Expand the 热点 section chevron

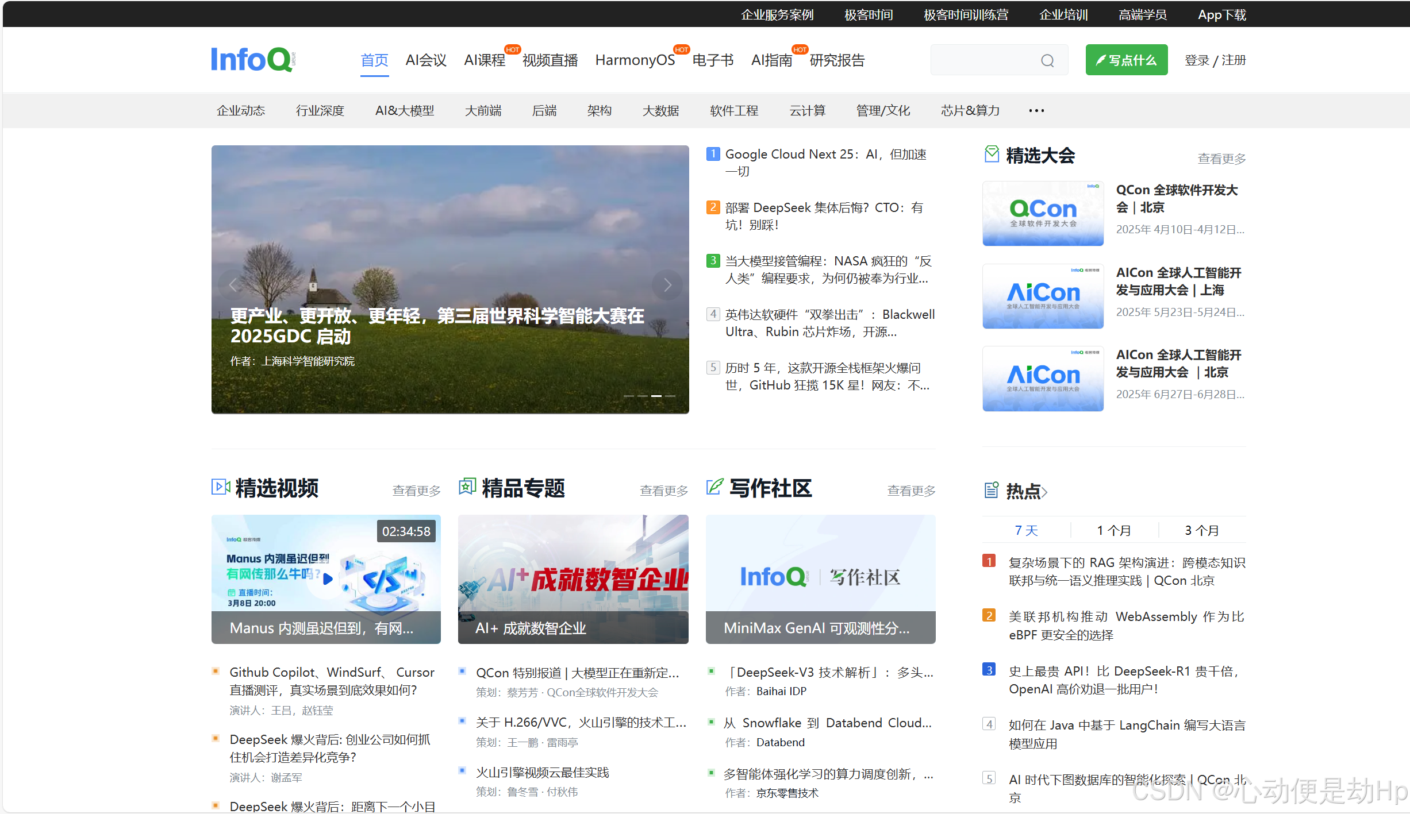(x=1045, y=492)
